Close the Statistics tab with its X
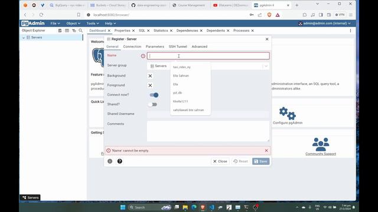The image size is (378, 212). (171, 31)
